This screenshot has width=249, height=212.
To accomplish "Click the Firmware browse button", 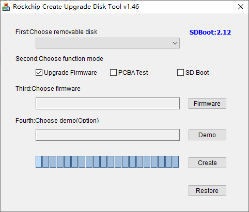I will [207, 104].
